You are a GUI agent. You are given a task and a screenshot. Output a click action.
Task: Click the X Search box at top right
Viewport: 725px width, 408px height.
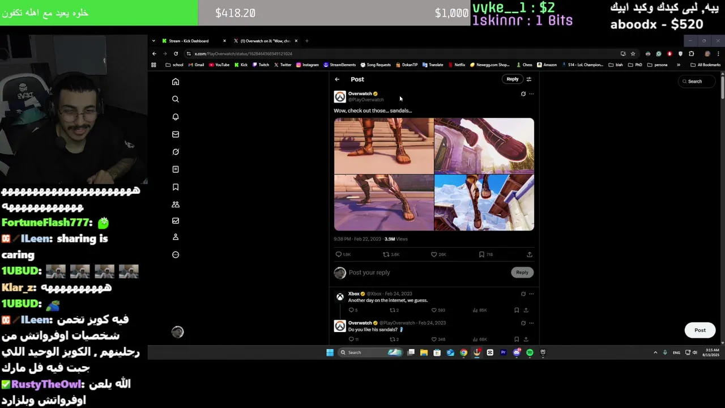(696, 82)
